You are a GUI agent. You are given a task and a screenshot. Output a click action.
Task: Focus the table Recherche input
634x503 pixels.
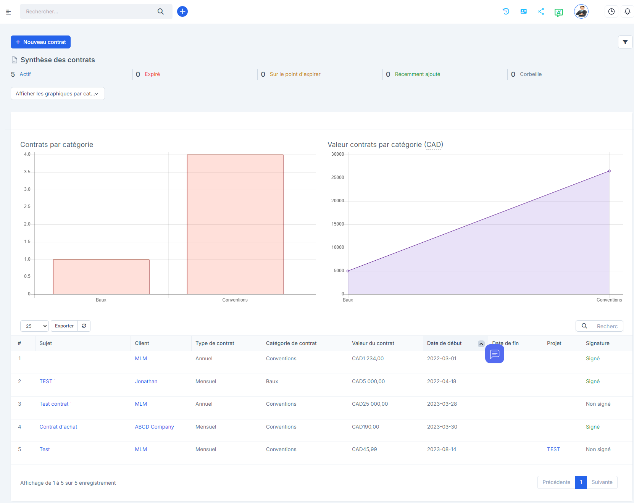[x=608, y=326]
